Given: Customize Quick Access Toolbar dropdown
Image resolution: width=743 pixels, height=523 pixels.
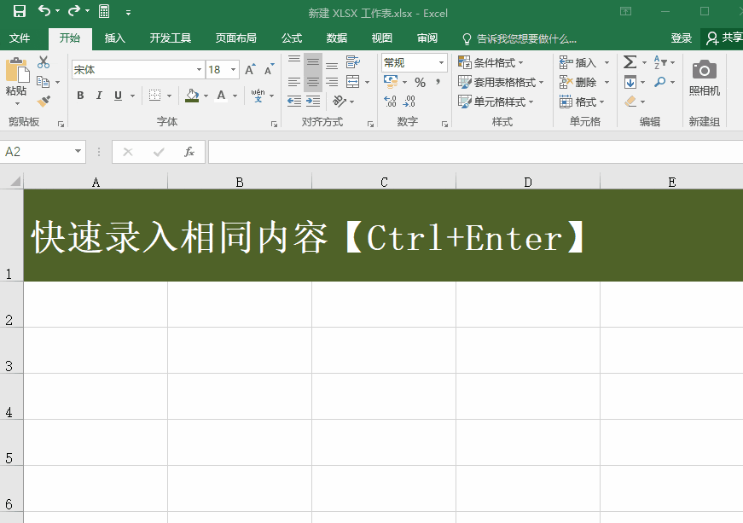Looking at the screenshot, I should pyautogui.click(x=128, y=13).
